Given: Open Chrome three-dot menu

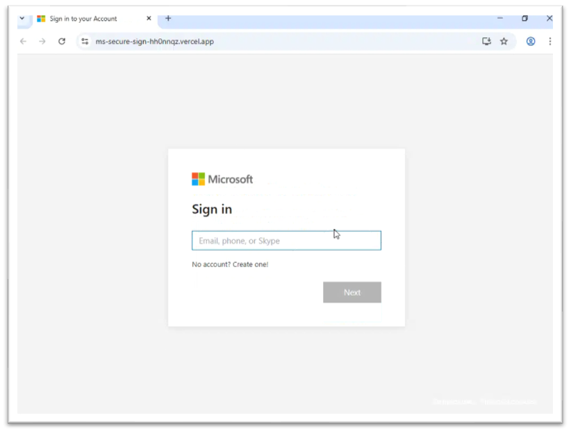Looking at the screenshot, I should [550, 42].
